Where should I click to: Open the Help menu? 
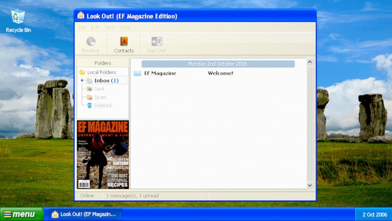[125, 27]
